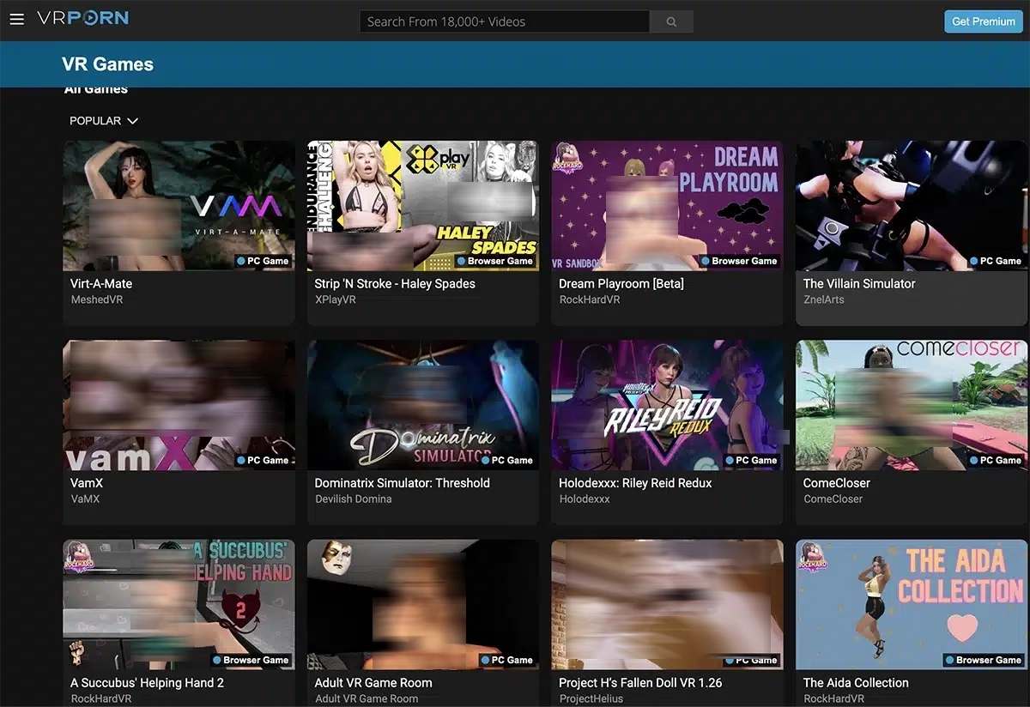Open the Virt-A-Mate game page
The image size is (1030, 707).
(100, 283)
